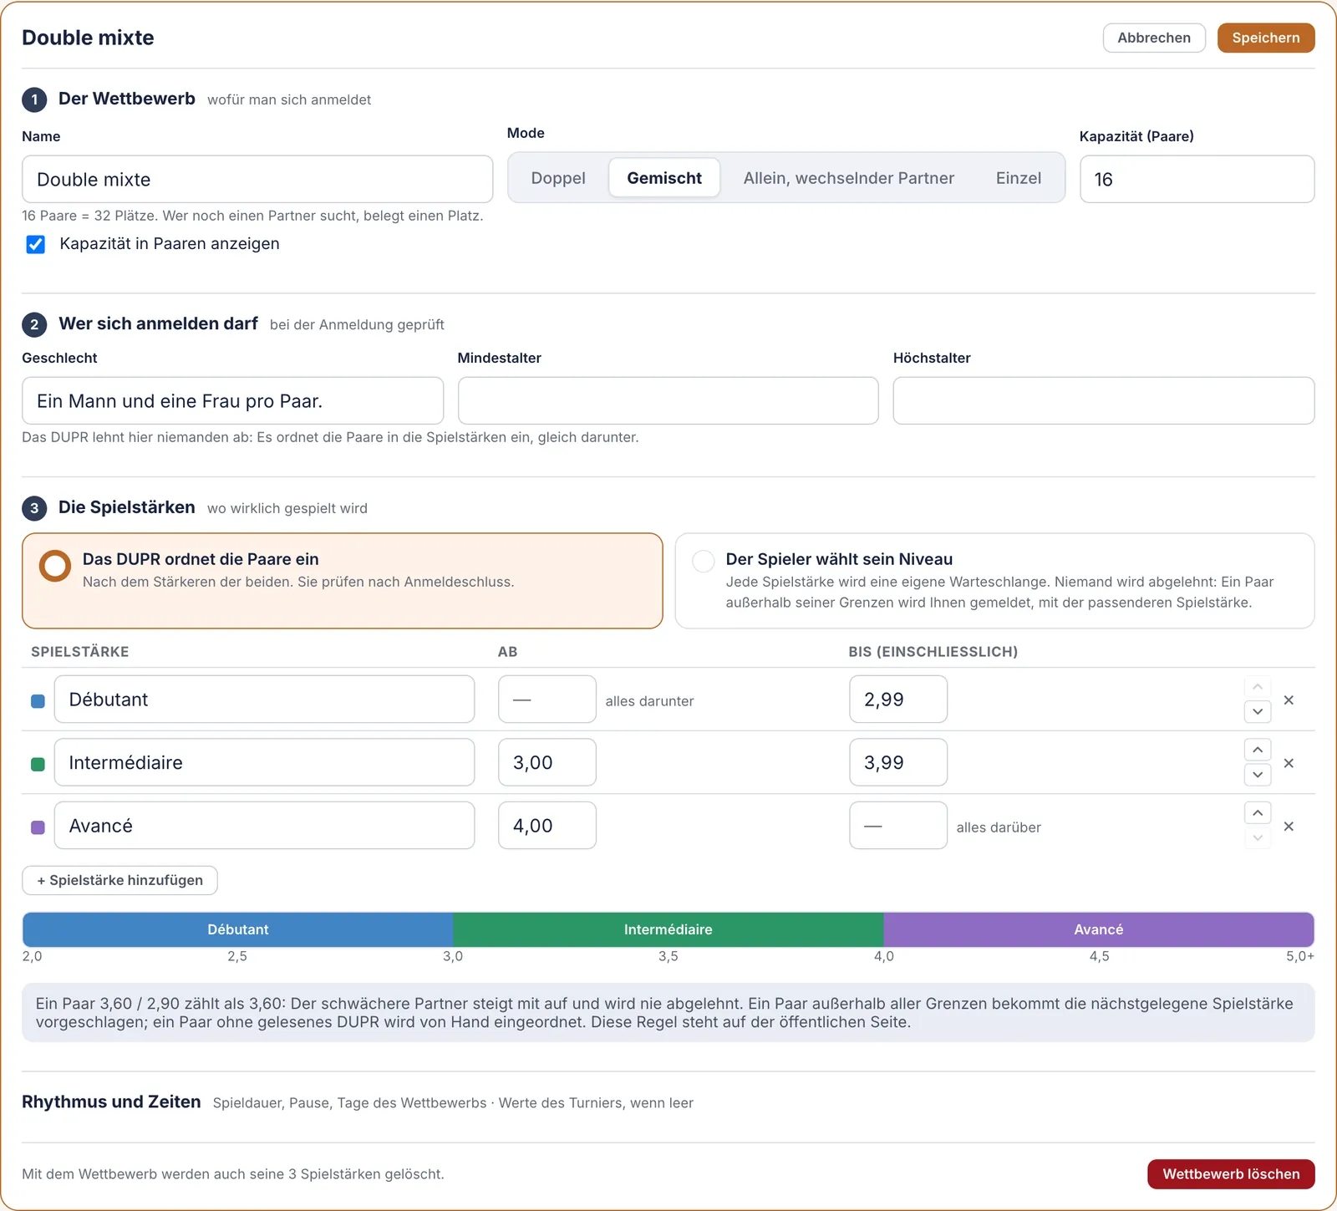Click the blue Débutant color swatch
This screenshot has height=1211, width=1337.
(38, 701)
